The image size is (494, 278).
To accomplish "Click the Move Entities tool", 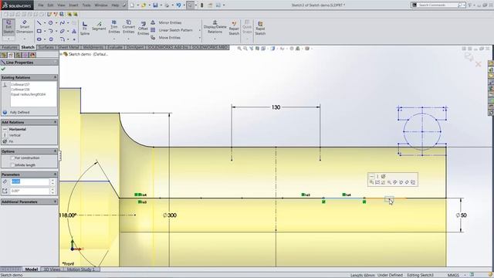I will tap(166, 38).
